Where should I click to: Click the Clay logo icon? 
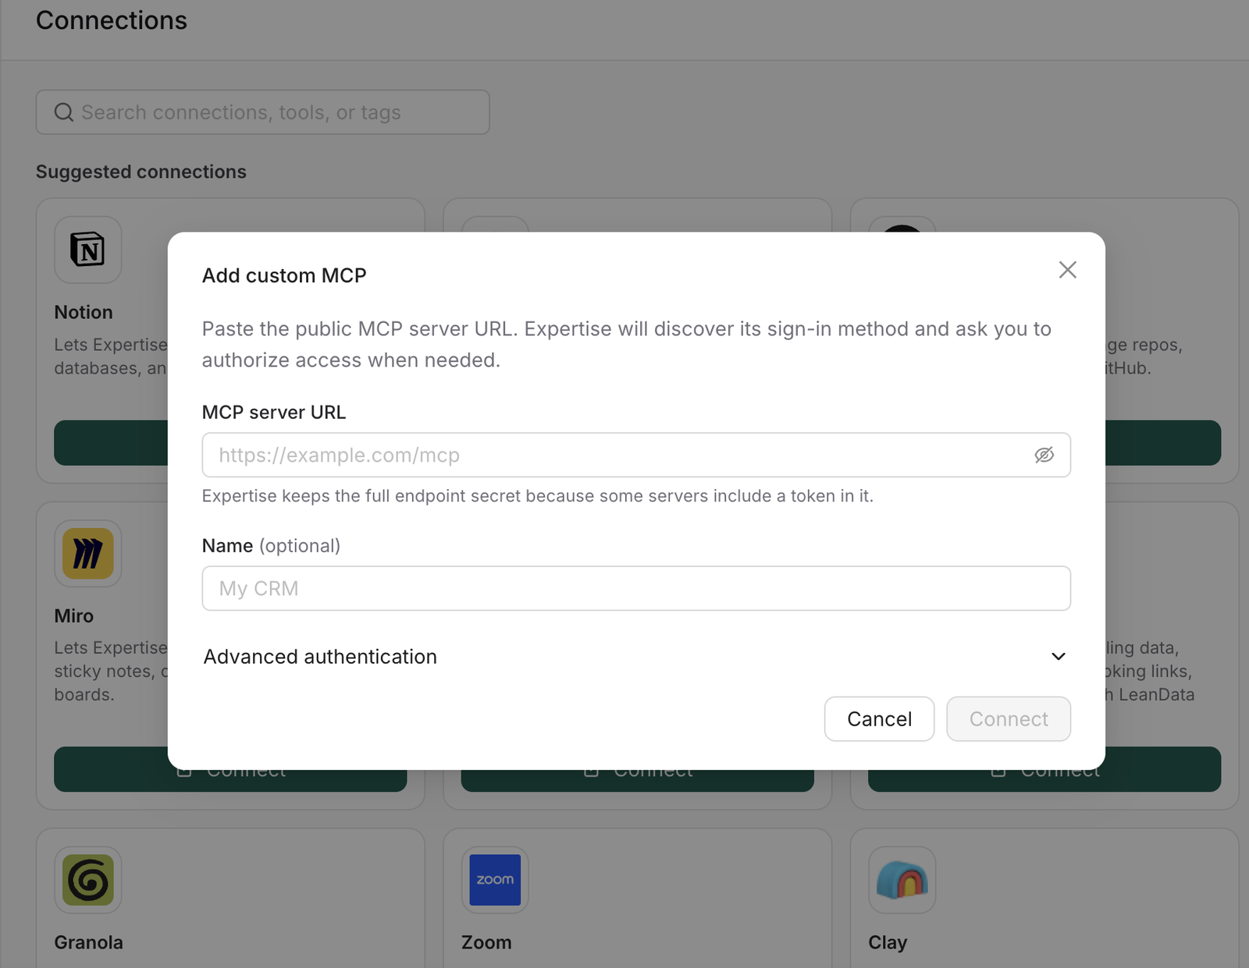tap(902, 880)
